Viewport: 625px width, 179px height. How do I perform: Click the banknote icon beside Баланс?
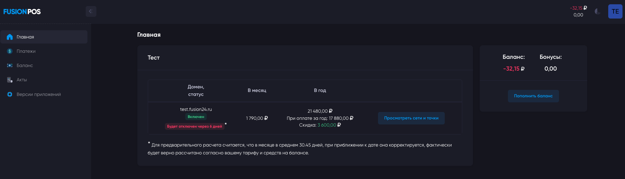tap(10, 66)
